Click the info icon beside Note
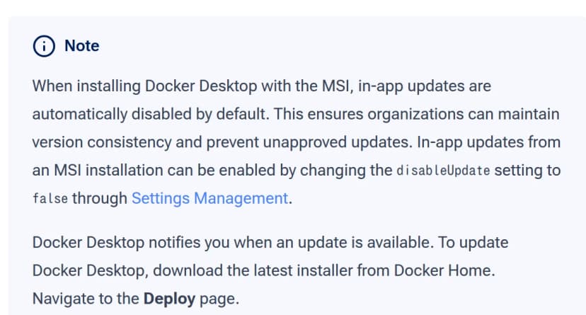Viewport: 586px width, 315px height. 44,46
